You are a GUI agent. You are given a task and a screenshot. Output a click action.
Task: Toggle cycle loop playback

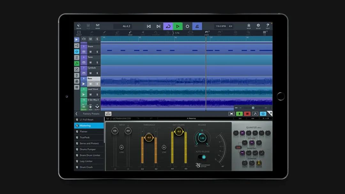[168, 26]
